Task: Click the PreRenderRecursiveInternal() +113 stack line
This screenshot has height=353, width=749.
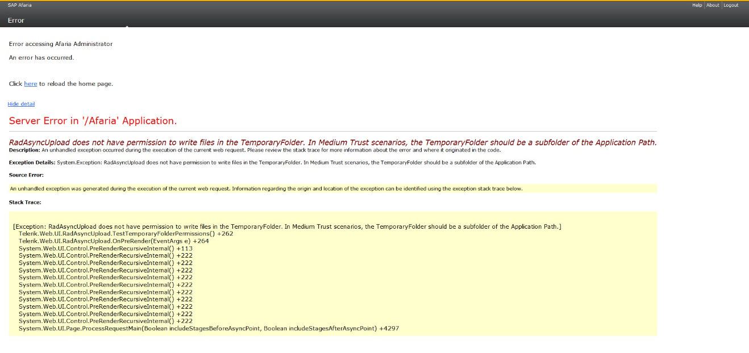Action: (x=106, y=249)
